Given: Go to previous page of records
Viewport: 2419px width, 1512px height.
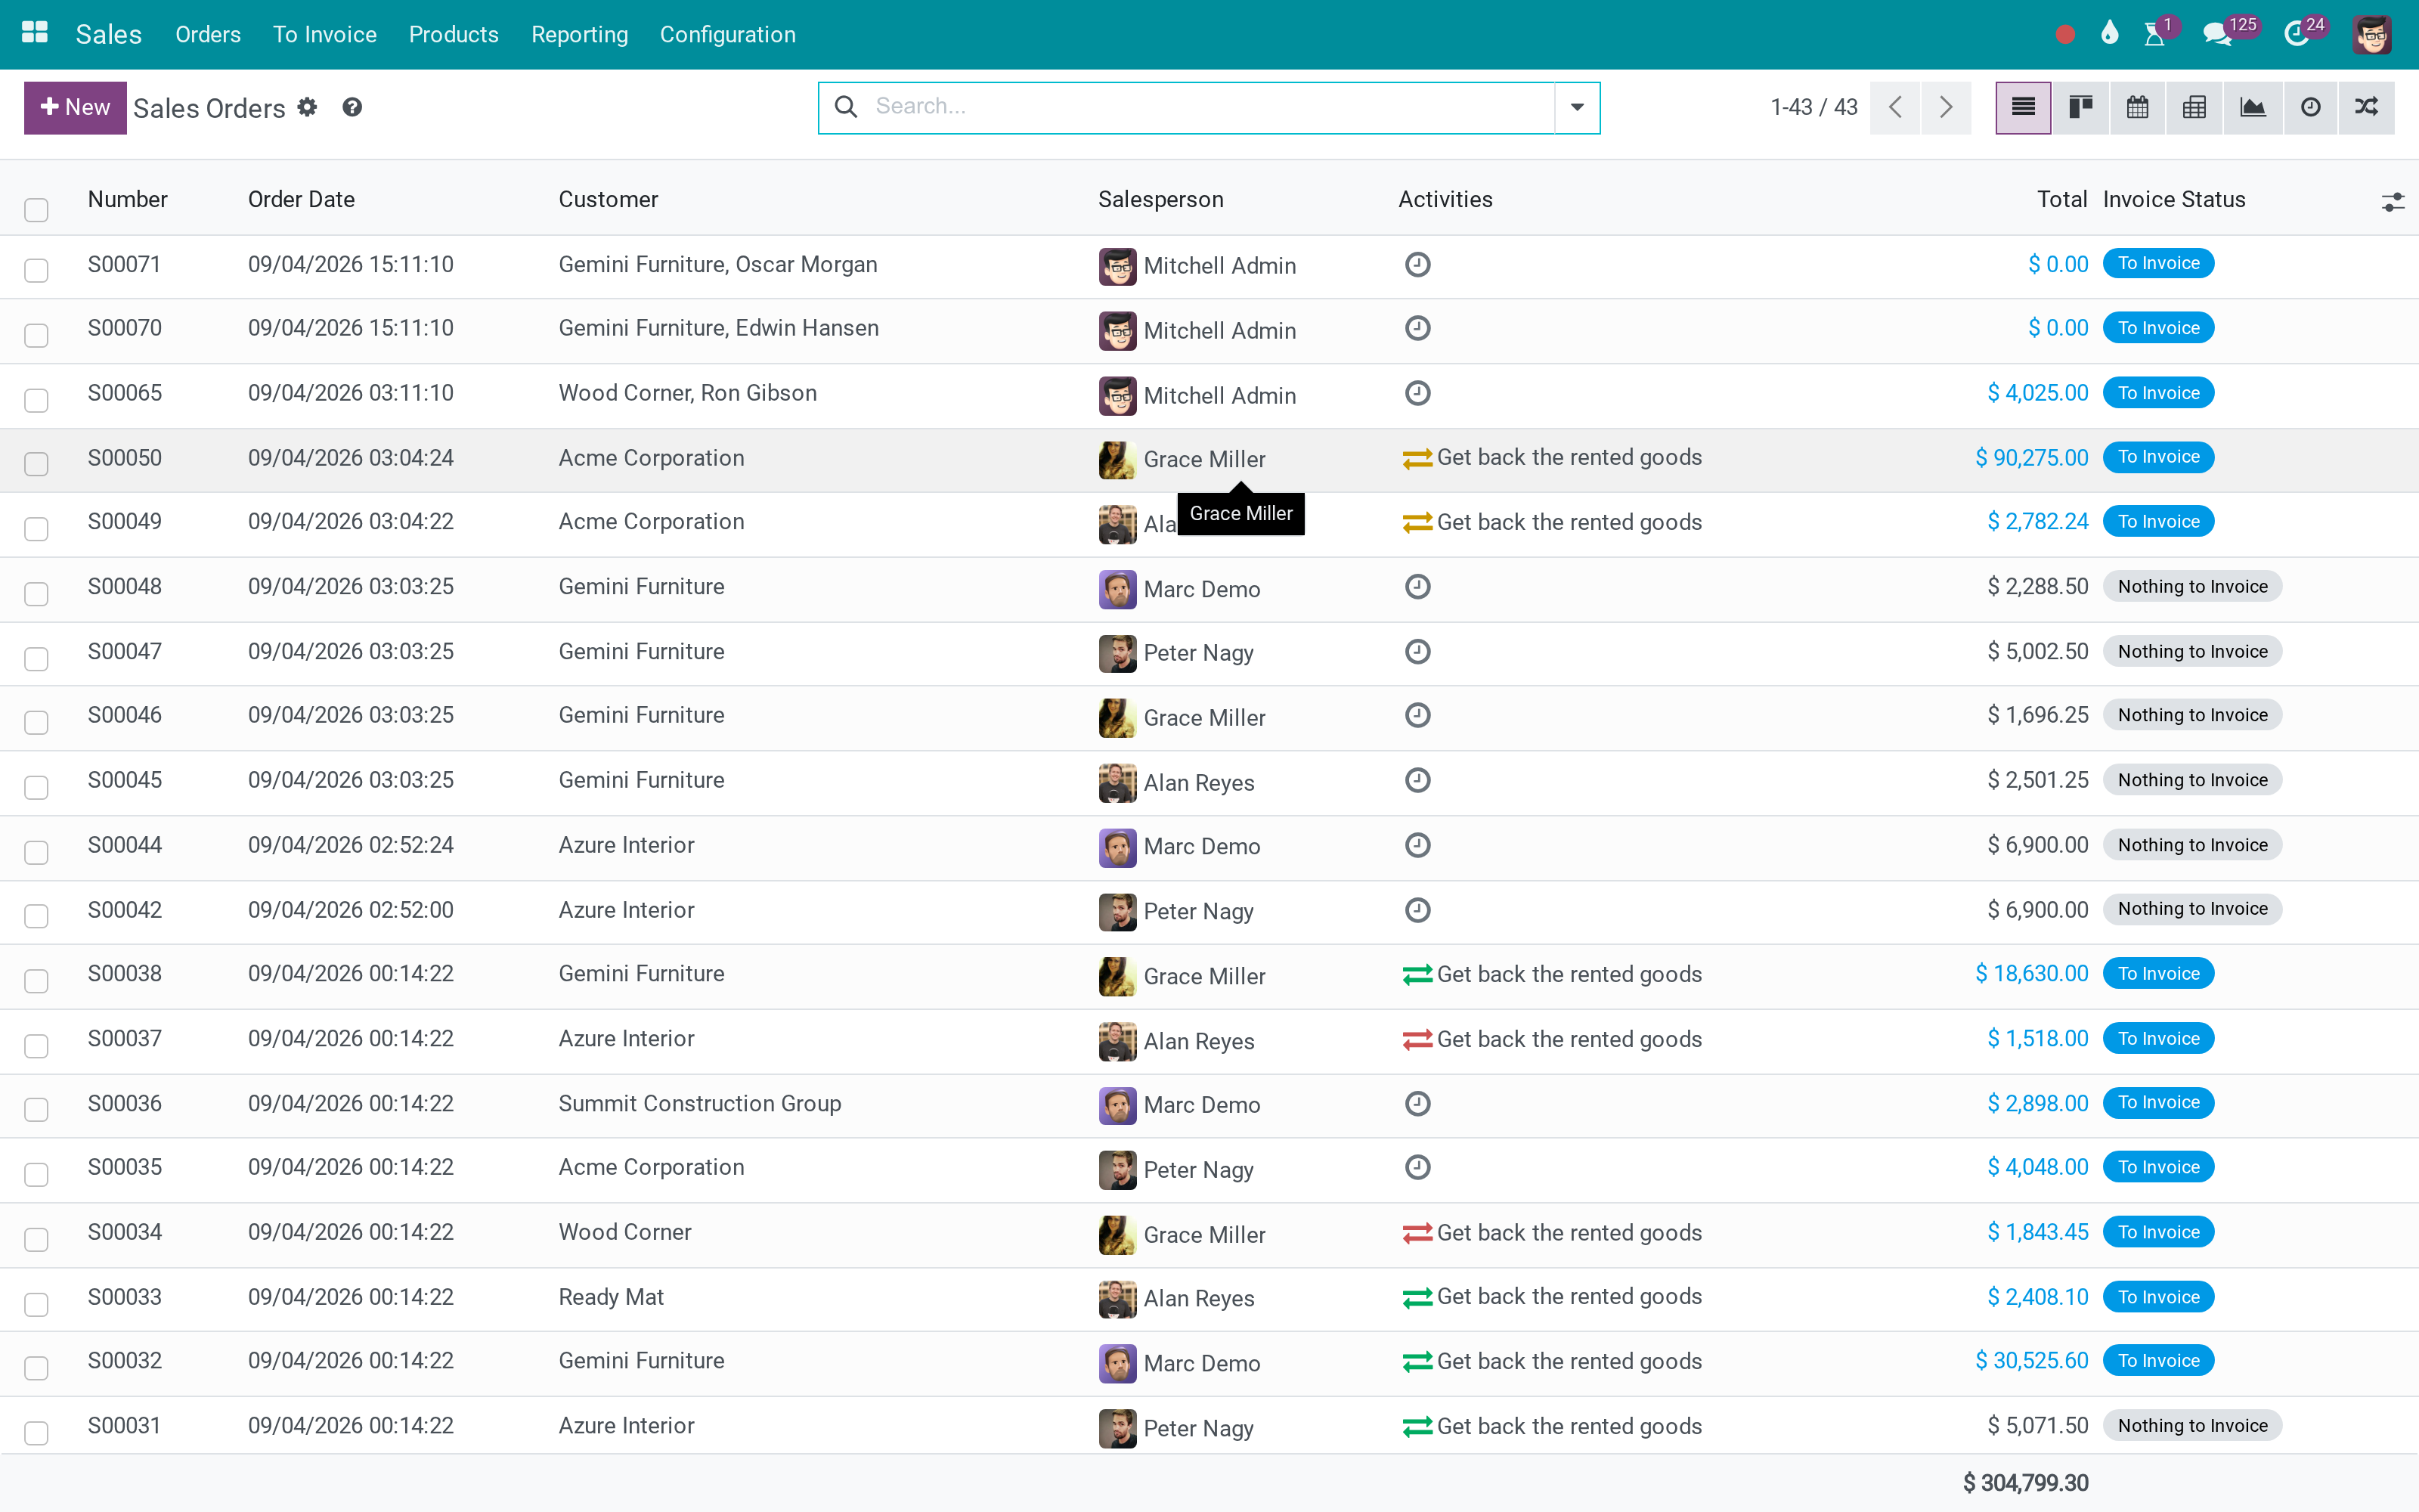Looking at the screenshot, I should (x=1895, y=107).
